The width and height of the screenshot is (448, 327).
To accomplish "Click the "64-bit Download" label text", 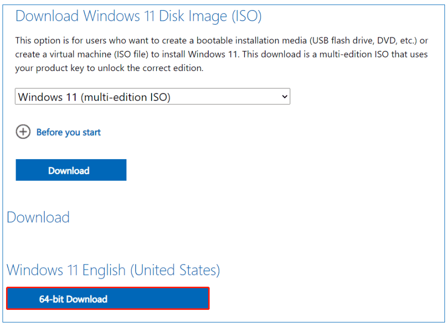I will point(73,299).
